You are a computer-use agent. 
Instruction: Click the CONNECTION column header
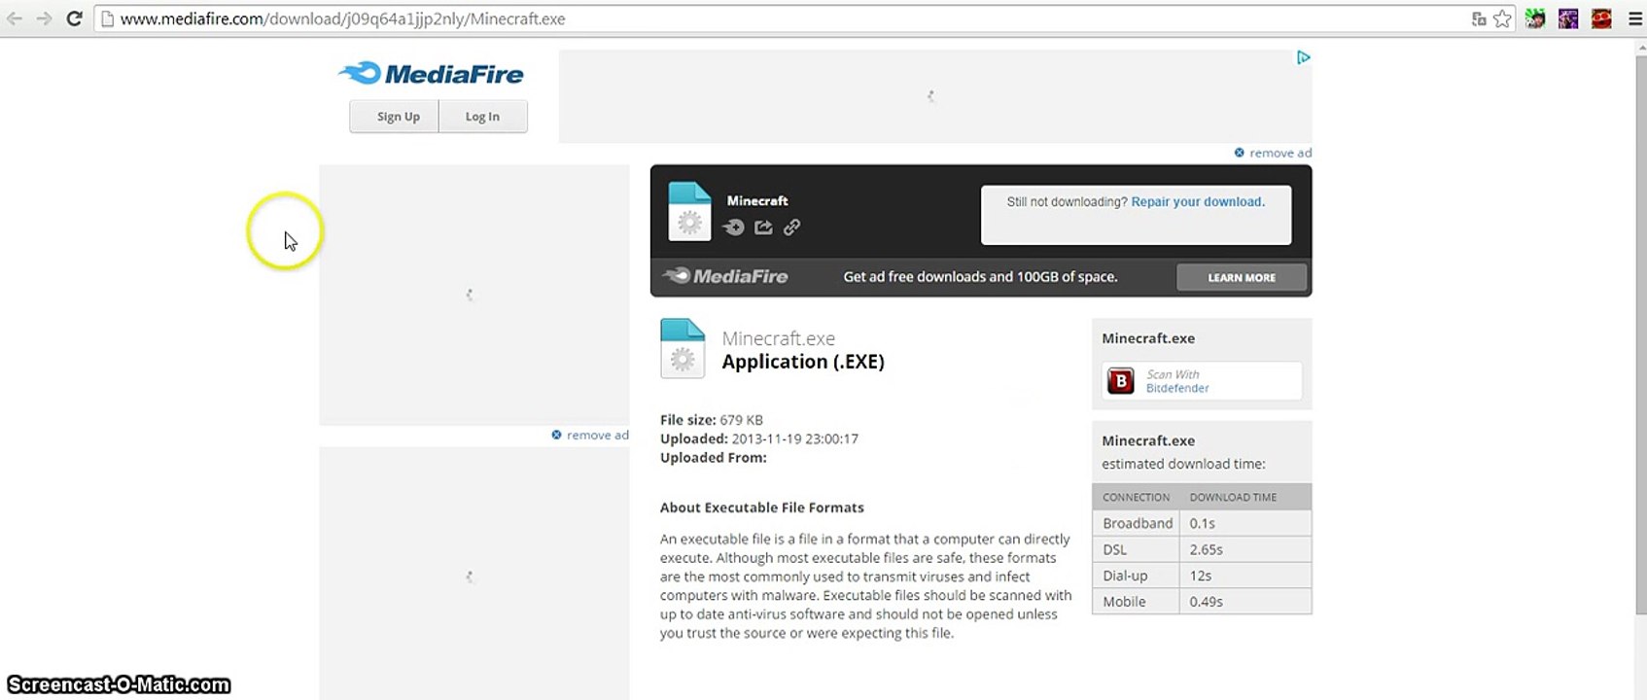coord(1136,497)
